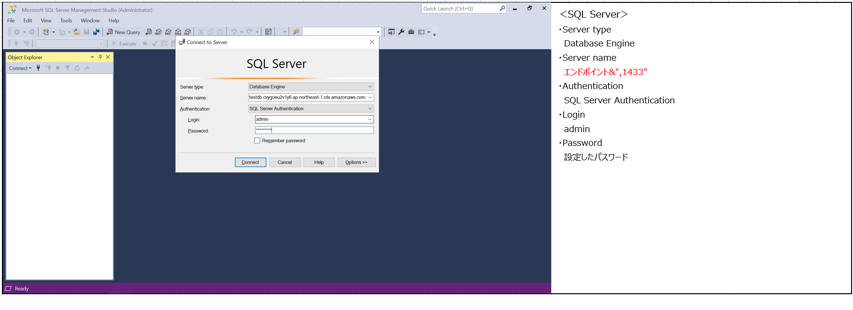Click the Save disk icon
Viewport: 853px width, 310px height.
click(x=87, y=32)
